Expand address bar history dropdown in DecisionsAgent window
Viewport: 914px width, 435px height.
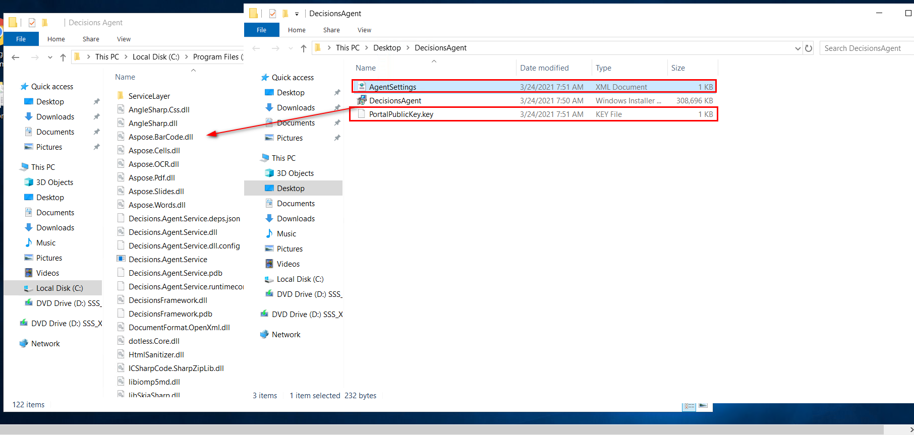pyautogui.click(x=797, y=48)
